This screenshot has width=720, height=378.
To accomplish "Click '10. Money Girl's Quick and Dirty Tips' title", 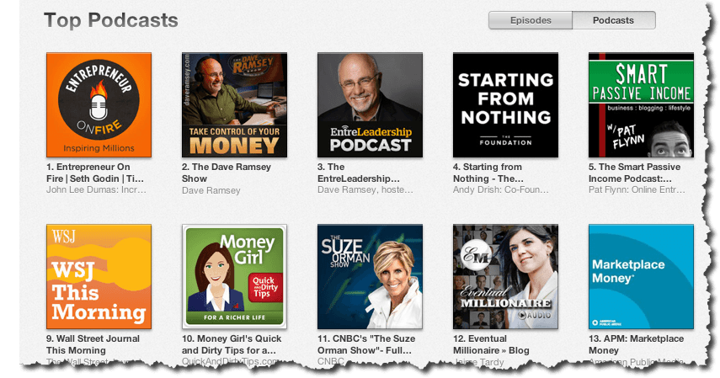I will 232,344.
